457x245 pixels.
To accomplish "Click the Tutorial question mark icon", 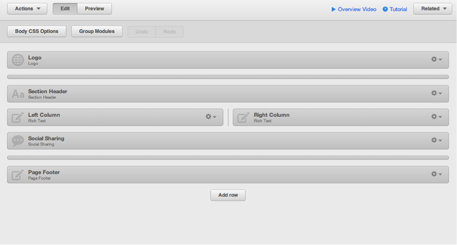I will [385, 9].
